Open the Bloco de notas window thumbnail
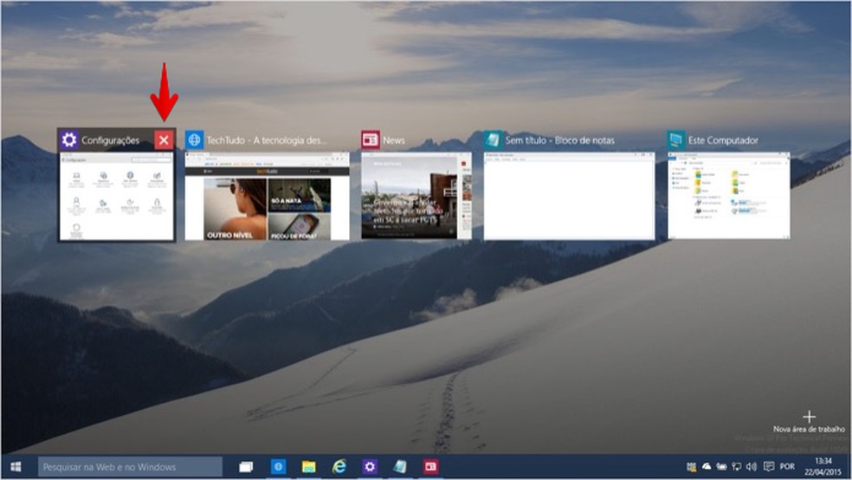The width and height of the screenshot is (852, 480). pyautogui.click(x=569, y=196)
